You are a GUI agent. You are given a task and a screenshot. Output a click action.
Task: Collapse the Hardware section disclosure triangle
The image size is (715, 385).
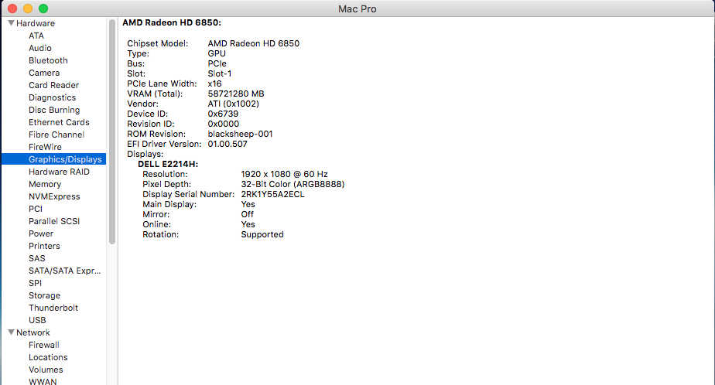click(12, 22)
